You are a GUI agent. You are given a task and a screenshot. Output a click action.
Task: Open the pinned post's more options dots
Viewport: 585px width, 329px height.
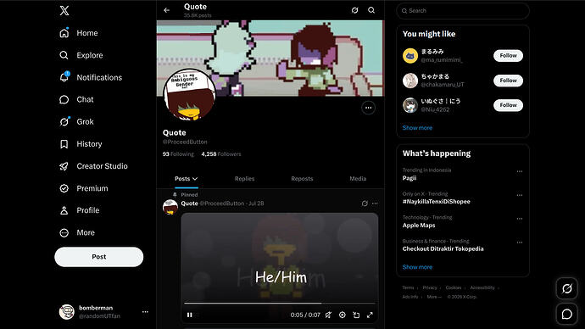375,204
